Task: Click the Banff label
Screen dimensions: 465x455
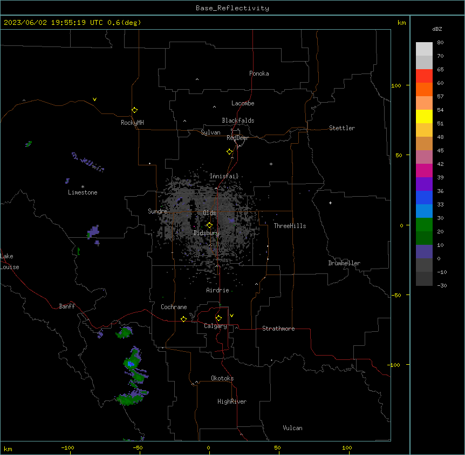Action: tap(67, 306)
